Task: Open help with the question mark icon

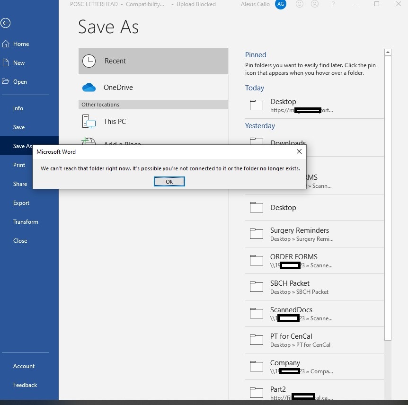Action: point(333,4)
